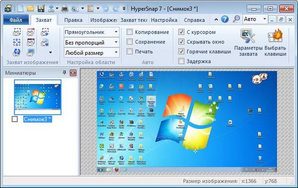
Task: Click the x:1366 value in status bar
Action: coord(249,181)
